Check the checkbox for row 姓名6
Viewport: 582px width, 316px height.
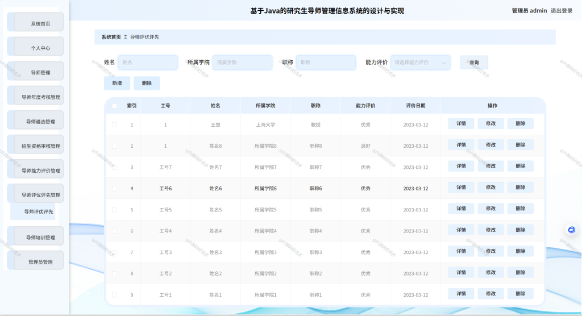tap(114, 189)
